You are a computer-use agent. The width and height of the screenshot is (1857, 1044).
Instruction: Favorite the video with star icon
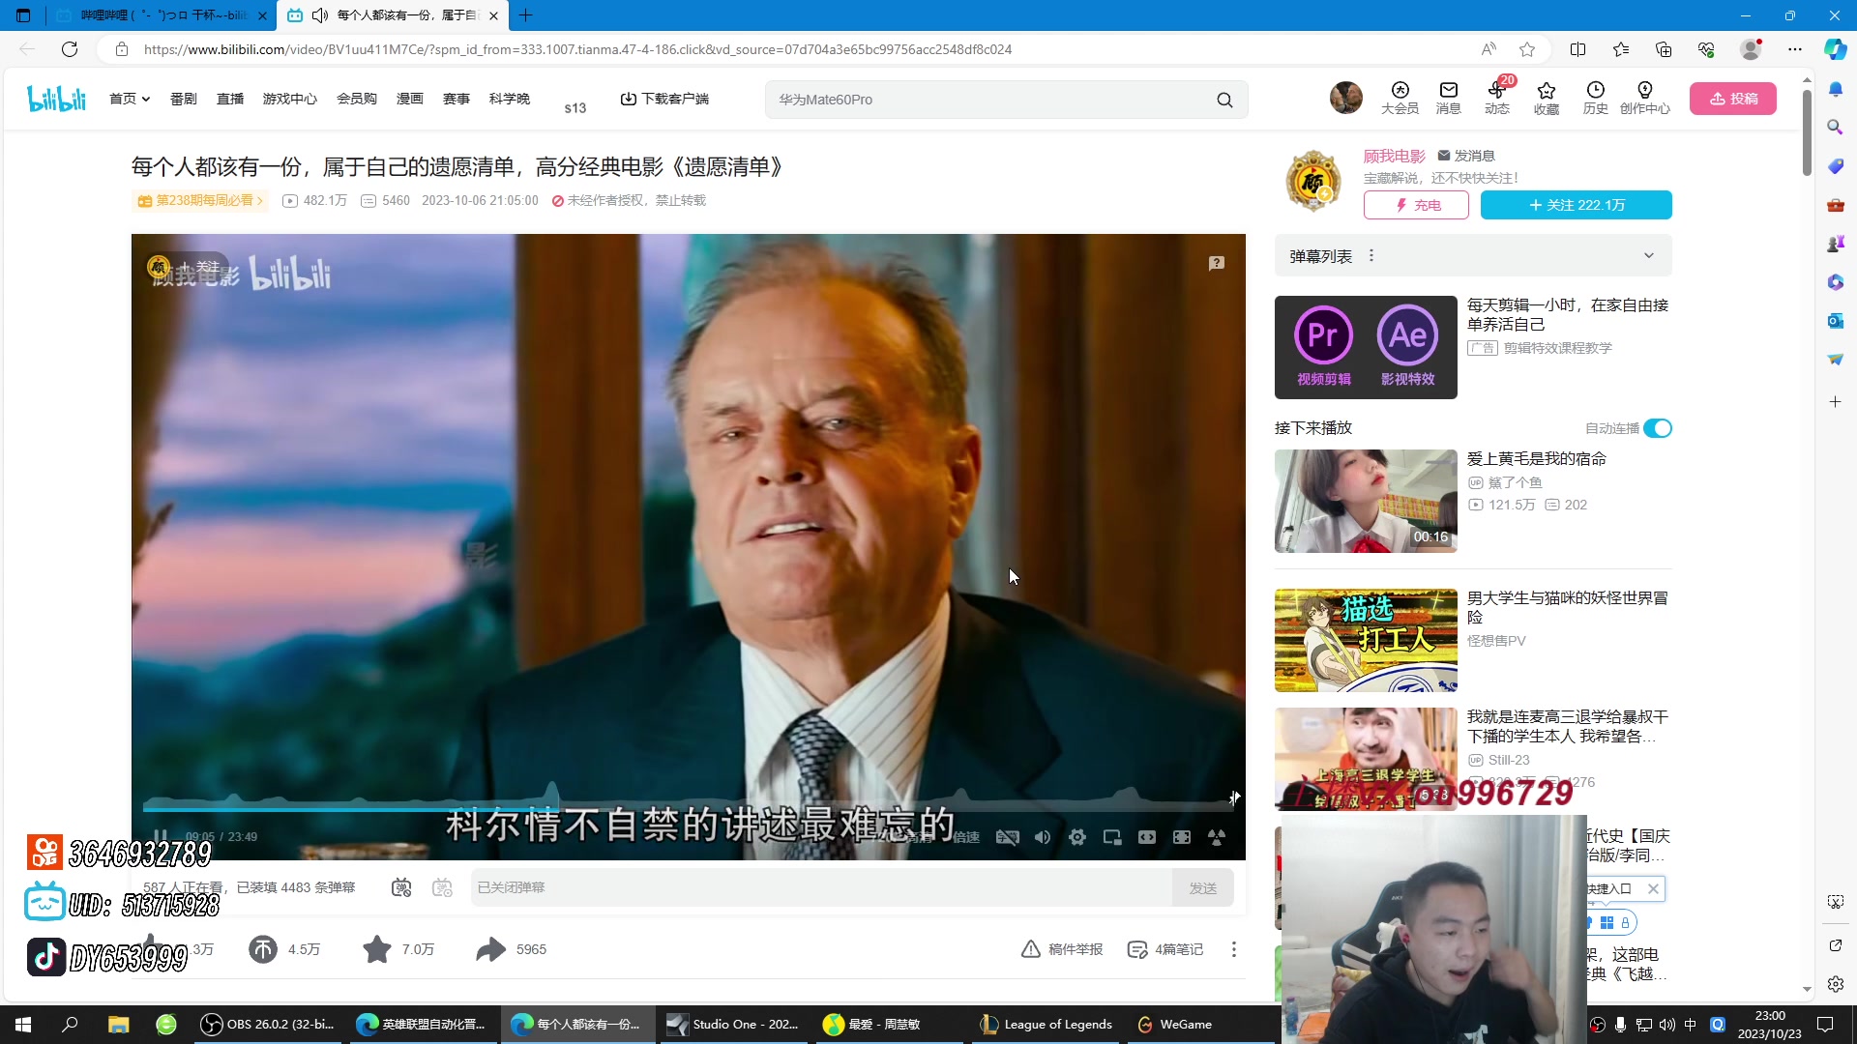click(x=377, y=949)
